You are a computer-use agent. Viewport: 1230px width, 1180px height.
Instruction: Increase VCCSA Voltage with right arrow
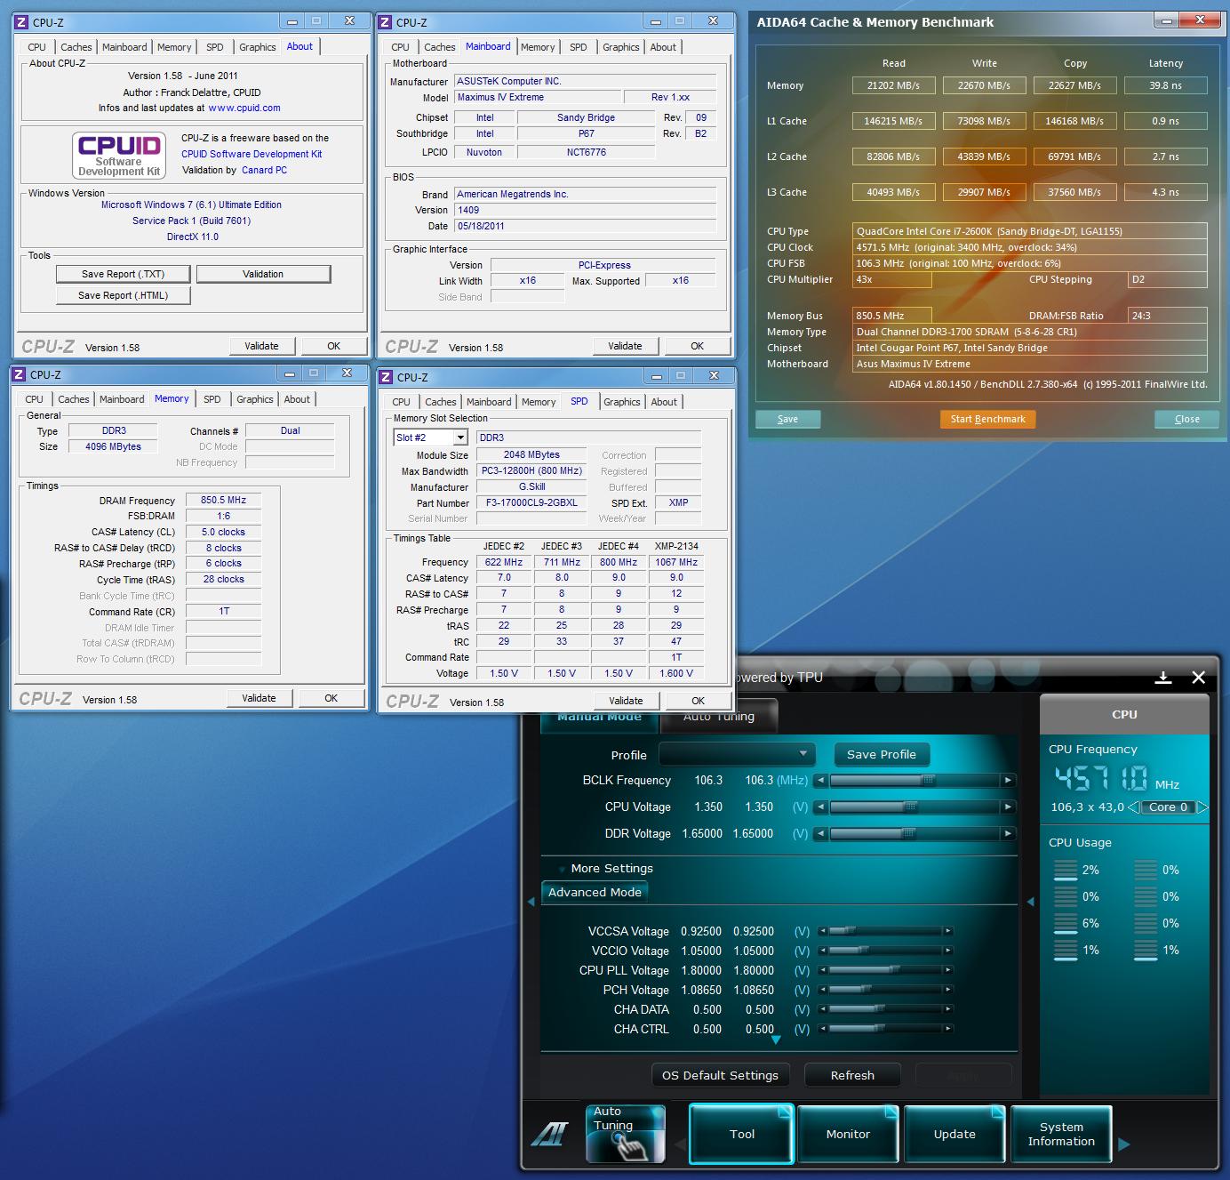(x=948, y=931)
